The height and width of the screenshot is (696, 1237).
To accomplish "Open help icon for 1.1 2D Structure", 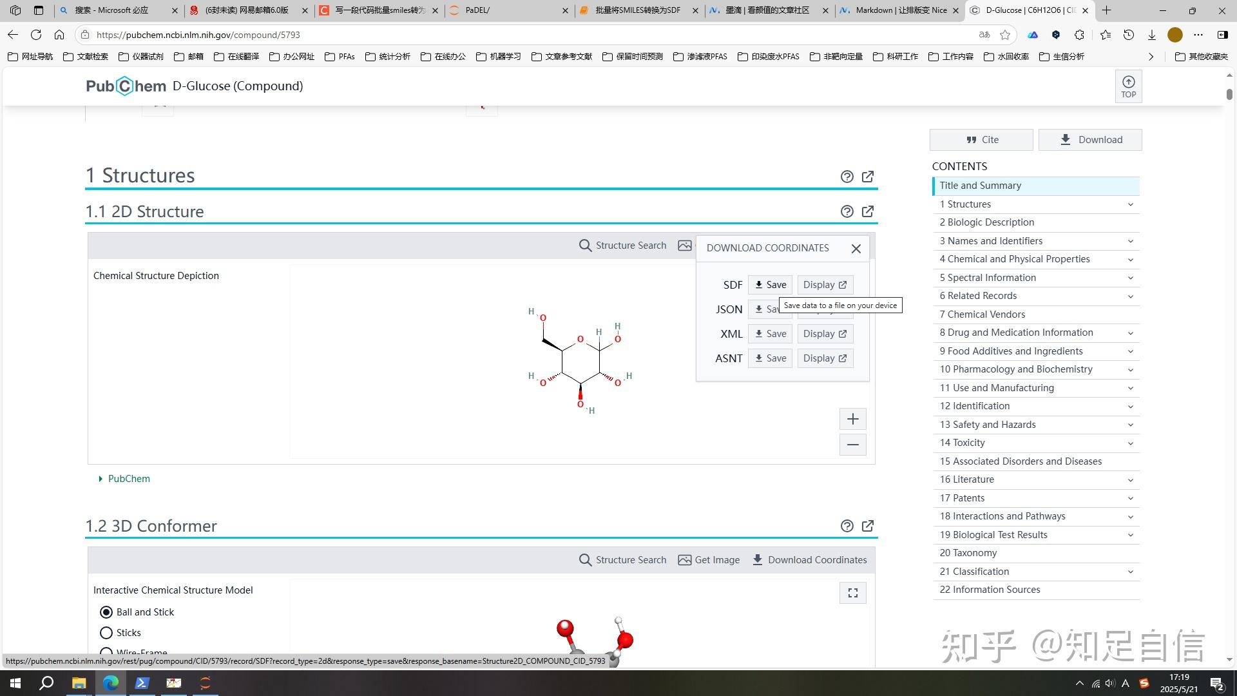I will point(847,211).
